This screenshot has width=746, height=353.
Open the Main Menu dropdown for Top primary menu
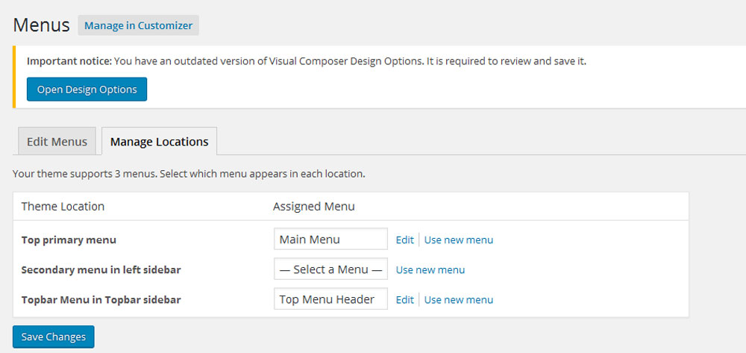click(330, 240)
